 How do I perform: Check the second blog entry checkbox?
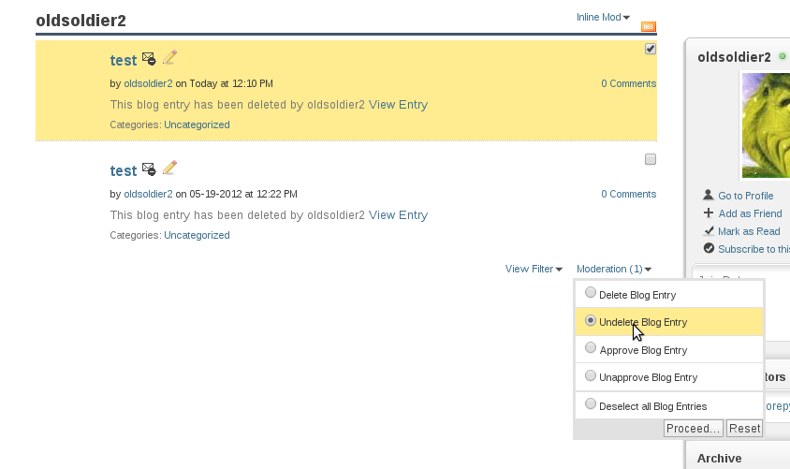coord(651,159)
